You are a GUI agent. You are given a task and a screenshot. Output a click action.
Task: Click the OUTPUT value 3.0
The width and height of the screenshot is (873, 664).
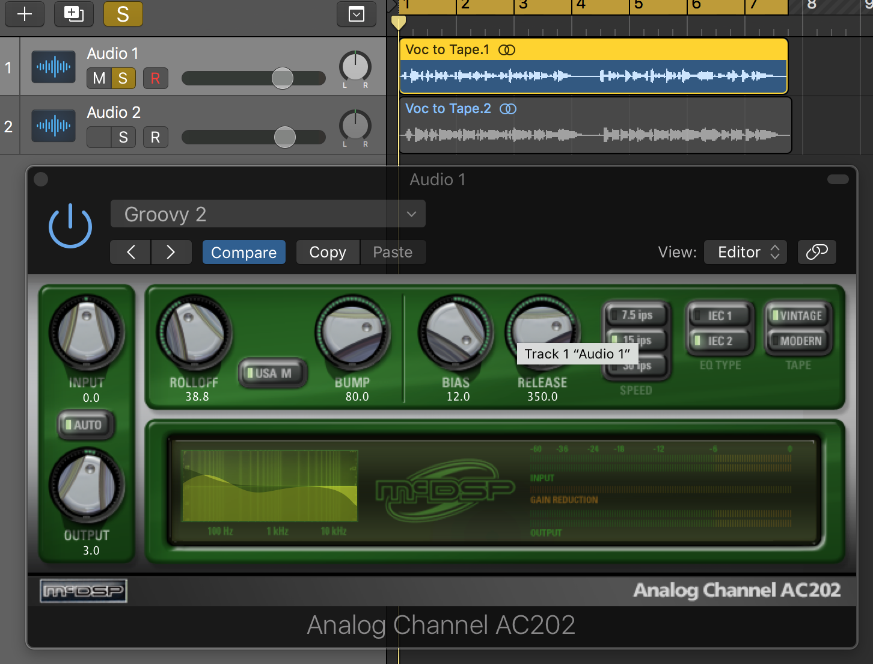pyautogui.click(x=91, y=550)
